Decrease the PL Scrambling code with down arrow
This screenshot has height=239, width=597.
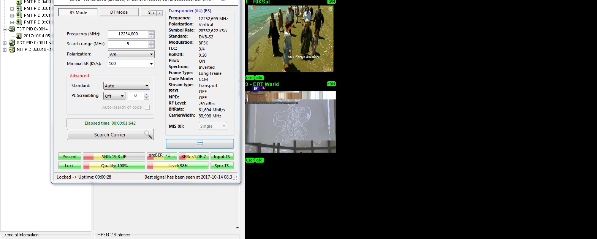147,98
